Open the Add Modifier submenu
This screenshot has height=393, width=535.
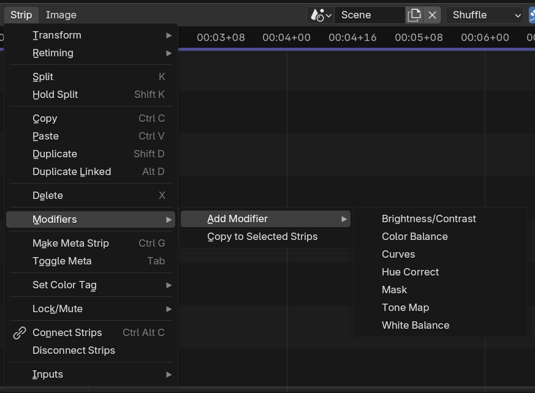(265, 219)
